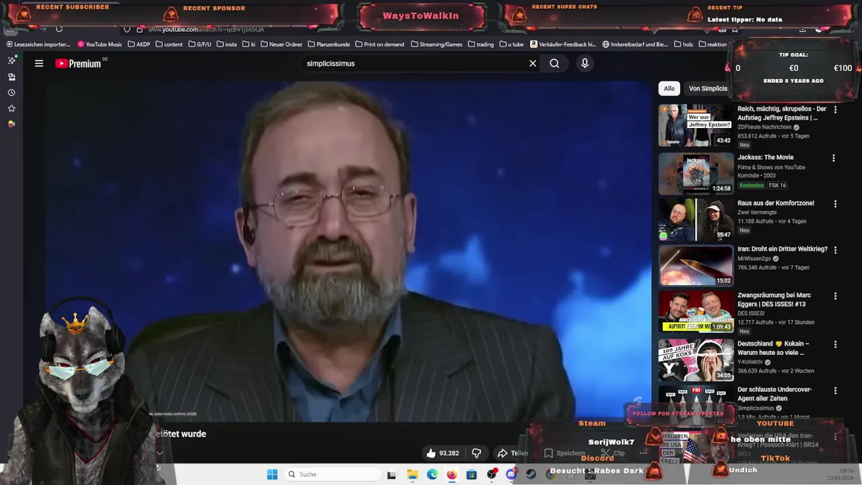
Task: Open the AKDP bookmark folder
Action: [139, 44]
